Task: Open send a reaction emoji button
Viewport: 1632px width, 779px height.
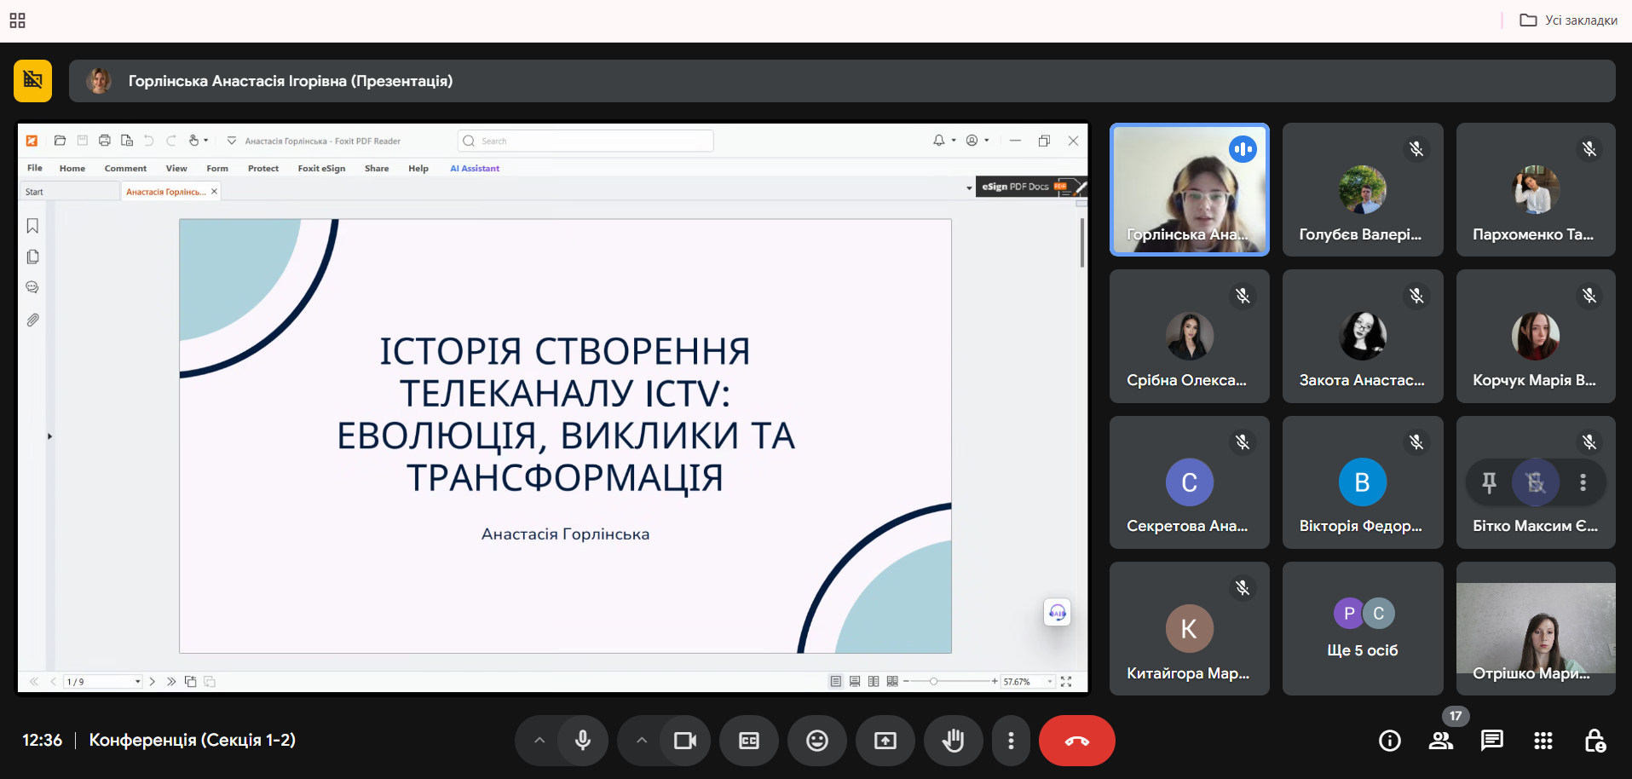Action: tap(817, 741)
